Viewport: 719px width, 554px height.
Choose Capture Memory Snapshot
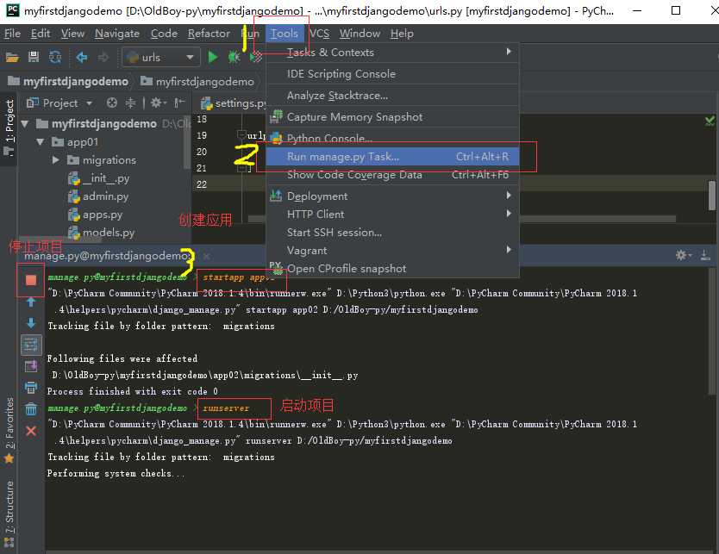[392, 117]
